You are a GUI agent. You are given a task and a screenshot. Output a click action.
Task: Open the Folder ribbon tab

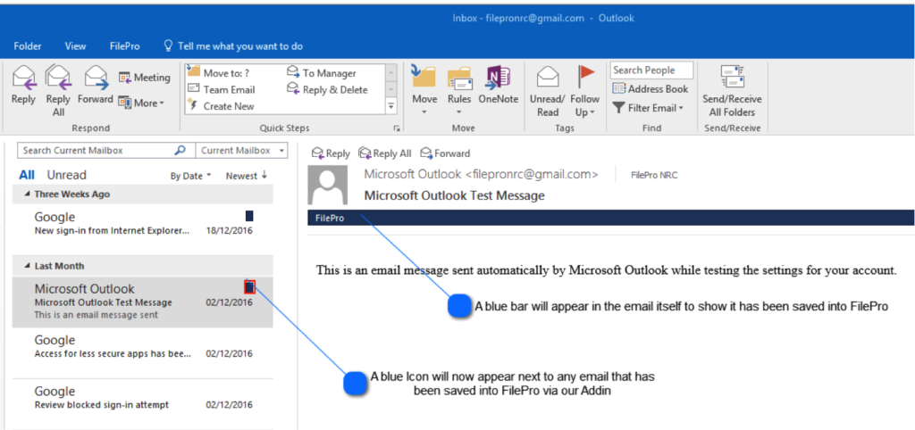28,46
